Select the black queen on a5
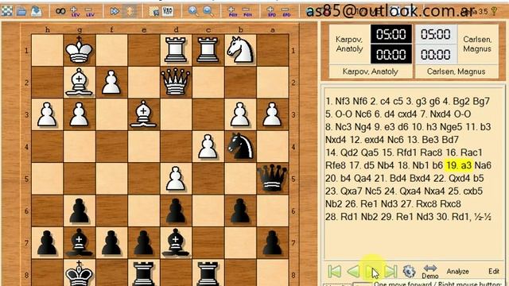509x286 pixels. (x=272, y=179)
